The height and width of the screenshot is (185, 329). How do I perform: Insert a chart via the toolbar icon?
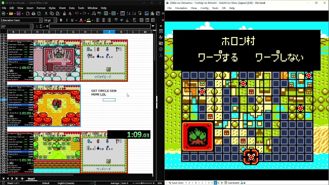(x=152, y=13)
